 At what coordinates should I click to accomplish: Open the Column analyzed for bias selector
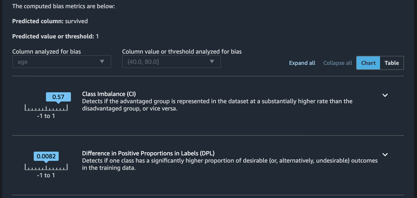[61, 62]
